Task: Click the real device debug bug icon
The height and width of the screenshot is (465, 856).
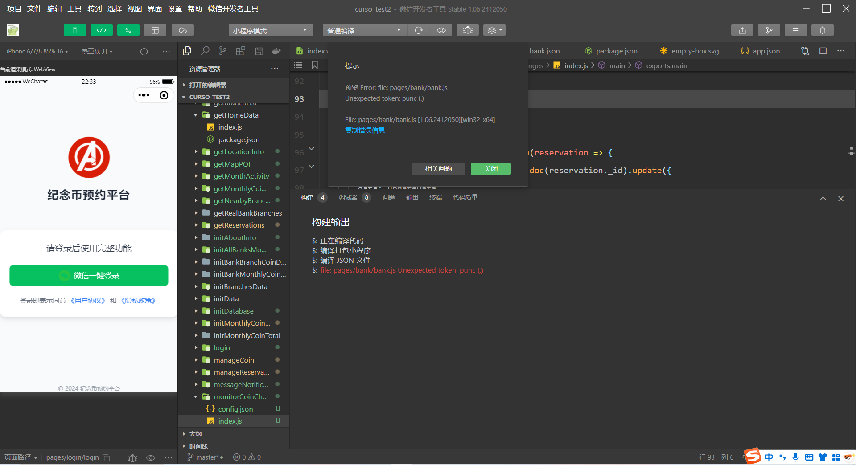Action: coord(468,30)
